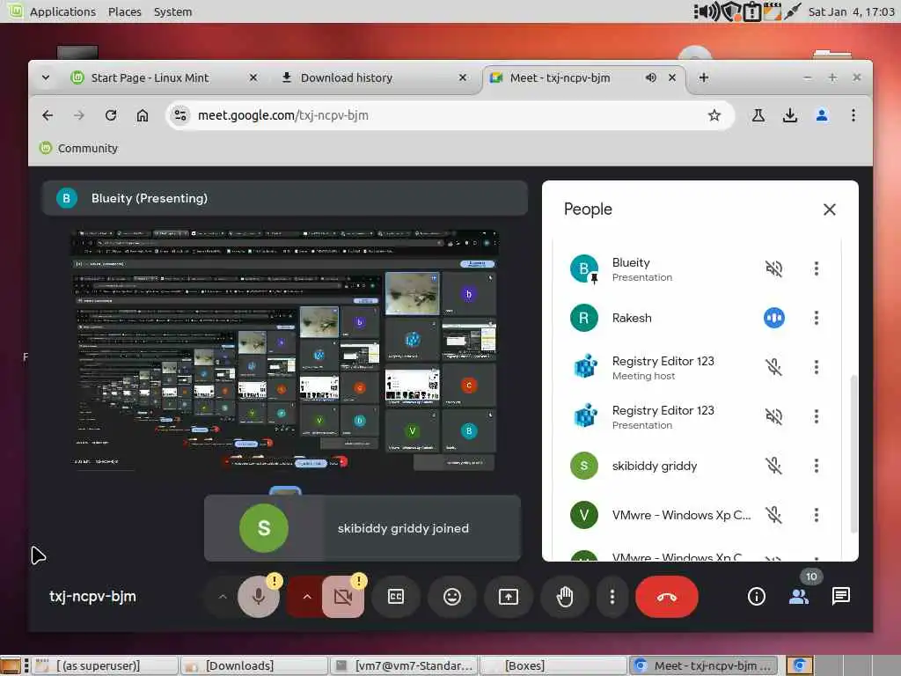Mute tab via speaker icon on Meet tab
The image size is (901, 676).
(x=650, y=77)
